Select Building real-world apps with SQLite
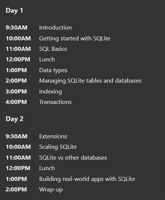The height and width of the screenshot is (200, 165). click(87, 179)
